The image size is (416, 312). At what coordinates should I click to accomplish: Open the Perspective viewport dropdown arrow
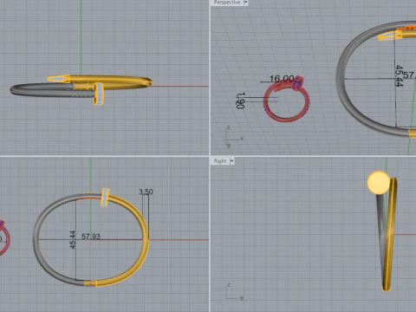point(246,3)
